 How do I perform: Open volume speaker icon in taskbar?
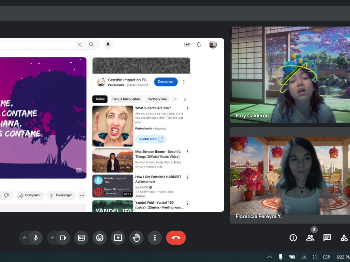tap(314, 257)
